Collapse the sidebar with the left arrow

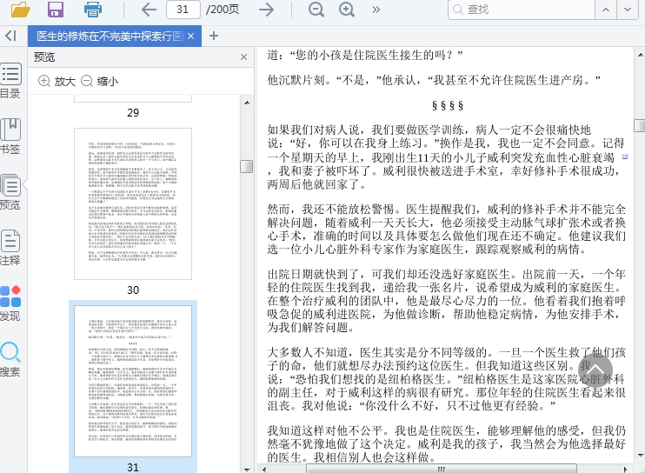(x=10, y=36)
